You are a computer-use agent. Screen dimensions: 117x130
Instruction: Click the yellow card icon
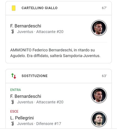pyautogui.click(x=14, y=8)
